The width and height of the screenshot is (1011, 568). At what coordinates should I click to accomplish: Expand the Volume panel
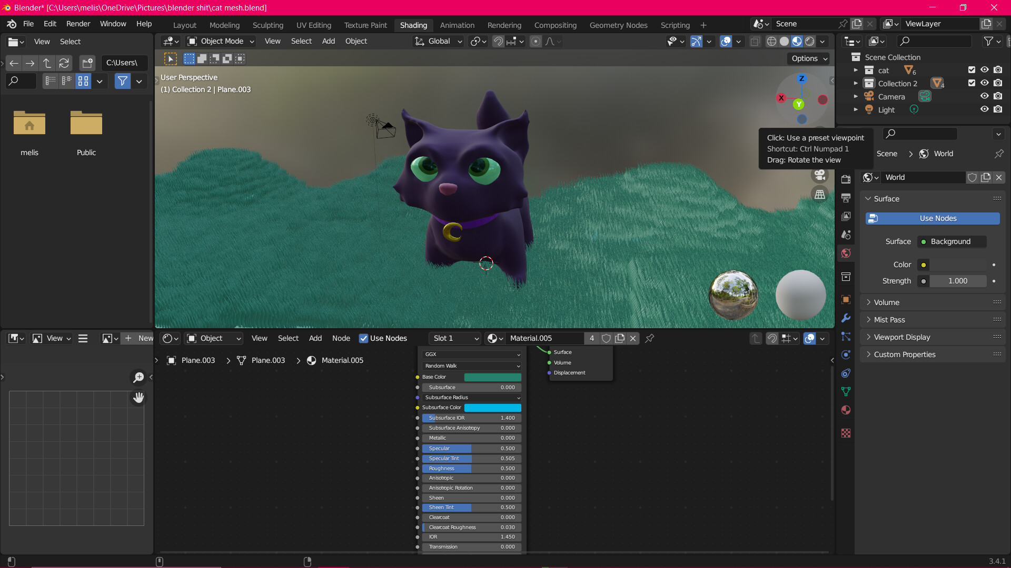886,302
